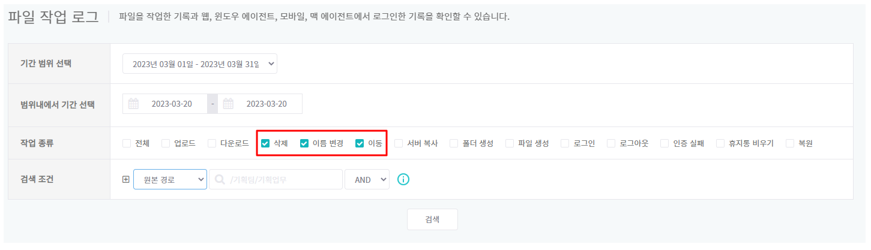Click the magnifier icon in path search field
Viewport: 871px width, 250px height.
[x=220, y=179]
